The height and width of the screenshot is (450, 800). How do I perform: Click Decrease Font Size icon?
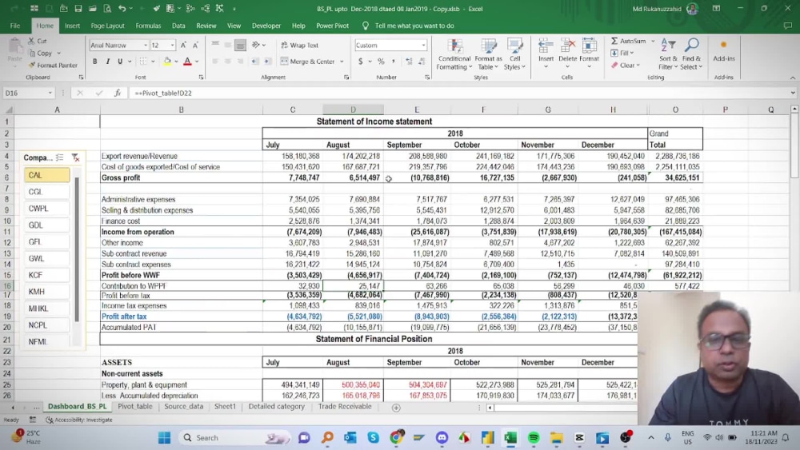[x=195, y=46]
